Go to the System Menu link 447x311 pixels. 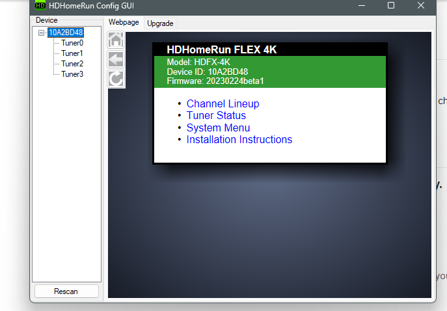pos(218,128)
